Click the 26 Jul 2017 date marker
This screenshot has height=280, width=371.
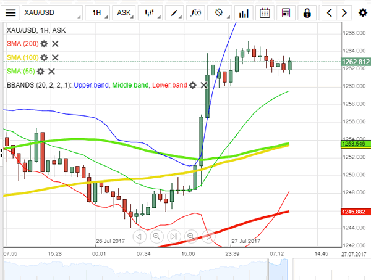pyautogui.click(x=110, y=241)
